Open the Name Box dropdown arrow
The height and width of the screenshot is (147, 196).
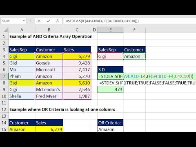click(24, 21)
